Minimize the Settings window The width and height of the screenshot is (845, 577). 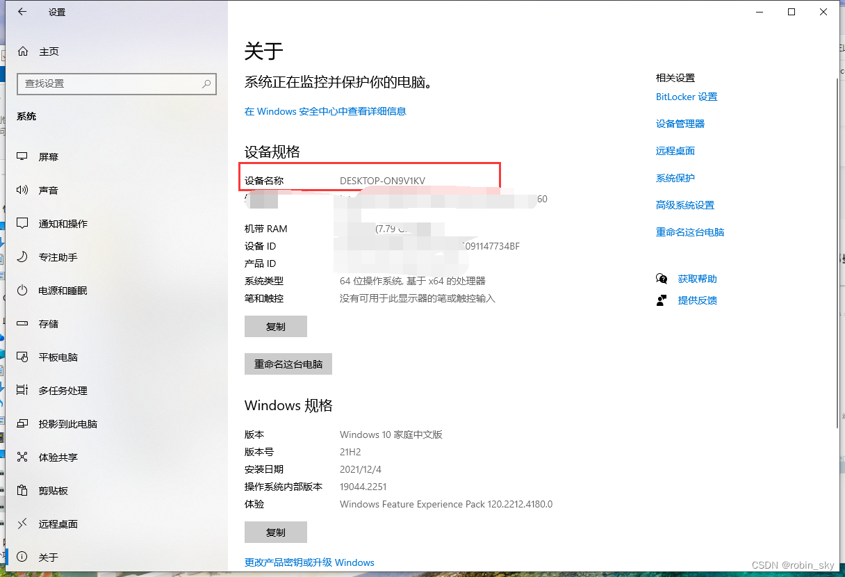[759, 12]
